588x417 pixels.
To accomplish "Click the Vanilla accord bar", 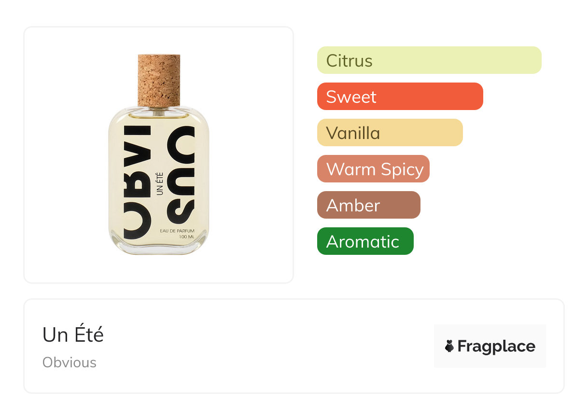I will click(x=390, y=133).
